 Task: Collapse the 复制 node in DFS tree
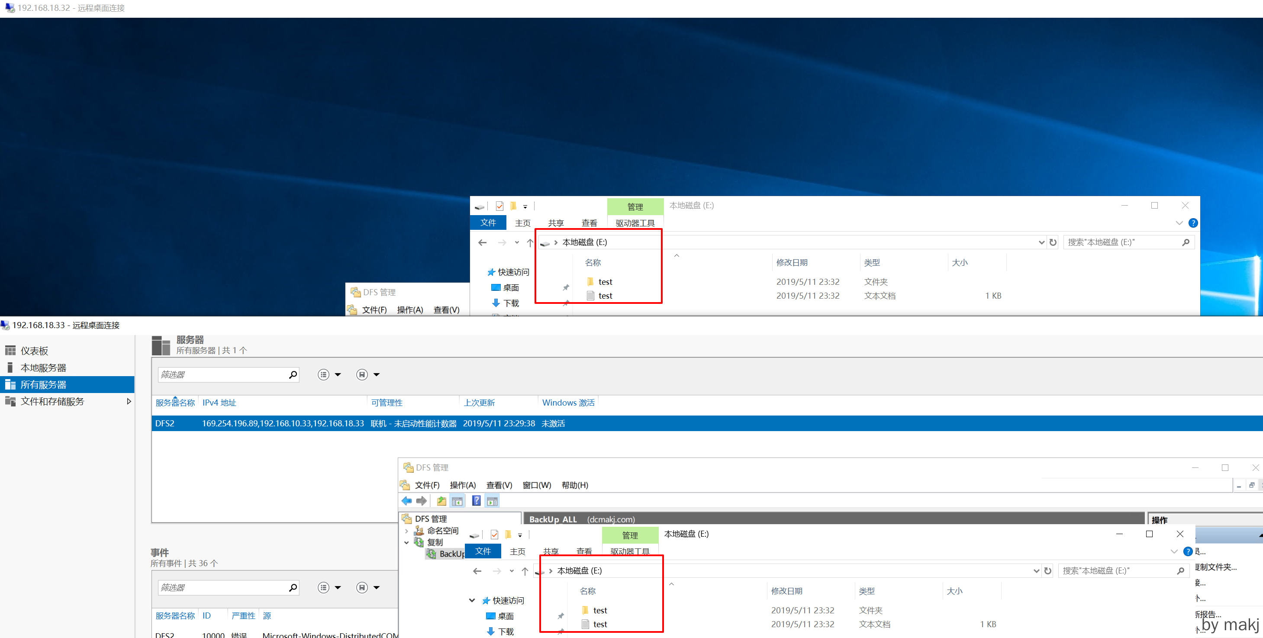click(x=406, y=542)
